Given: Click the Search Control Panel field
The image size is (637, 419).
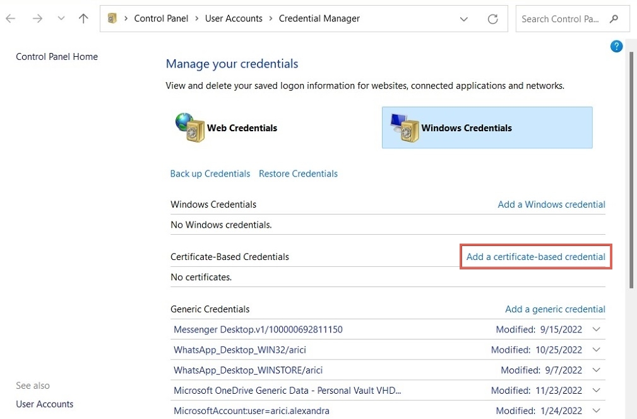Looking at the screenshot, I should (x=563, y=18).
